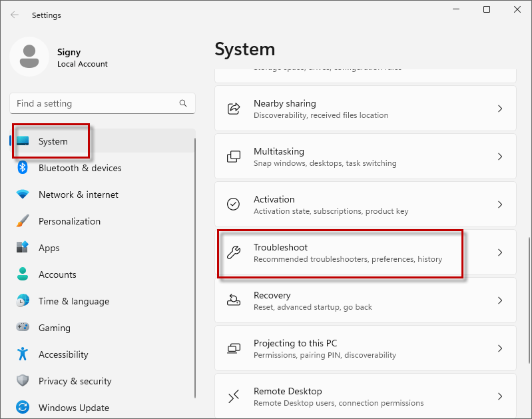The image size is (532, 419).
Task: Select Privacy & security
Action: tap(102, 381)
